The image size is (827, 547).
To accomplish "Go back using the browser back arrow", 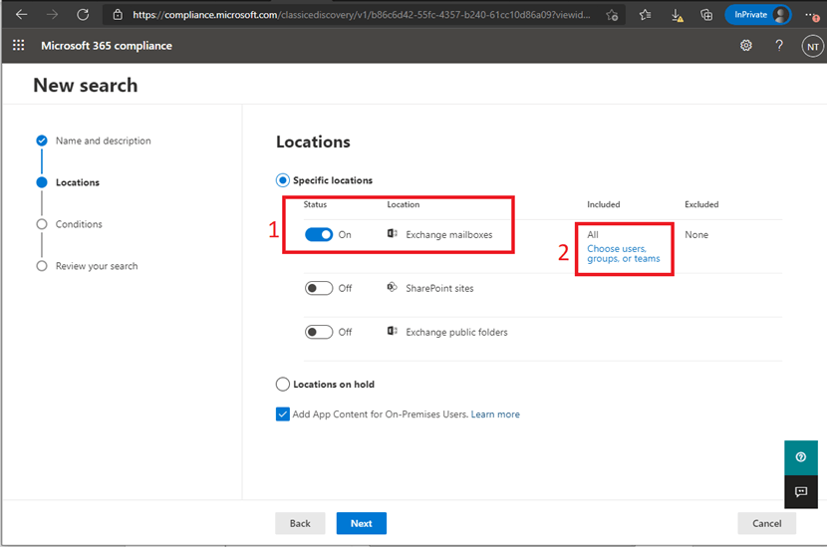I will tap(21, 15).
